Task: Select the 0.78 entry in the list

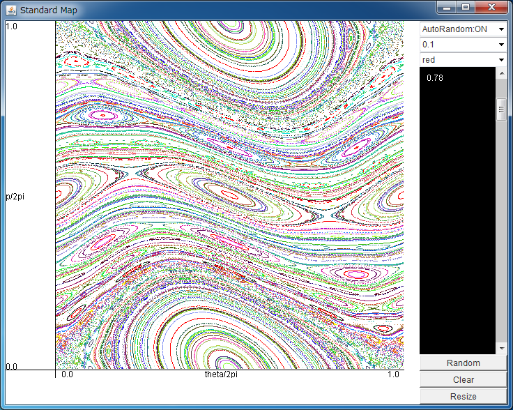Action: (x=435, y=78)
